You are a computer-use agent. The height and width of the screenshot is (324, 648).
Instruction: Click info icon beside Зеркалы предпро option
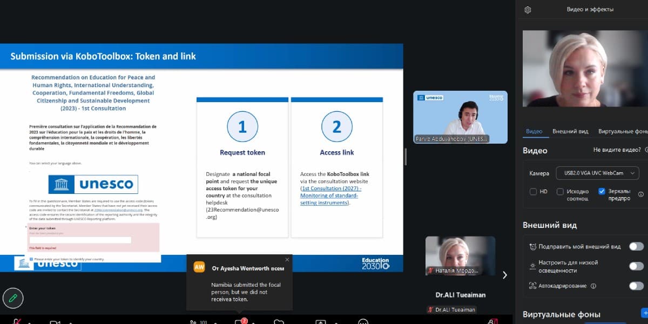point(641,194)
